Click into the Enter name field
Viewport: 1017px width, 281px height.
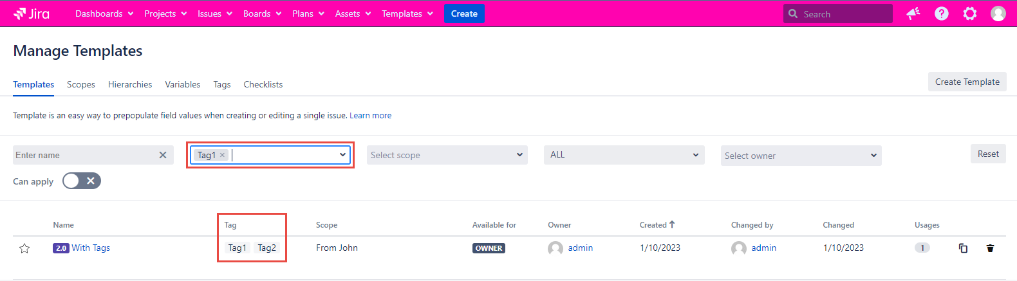(x=84, y=155)
